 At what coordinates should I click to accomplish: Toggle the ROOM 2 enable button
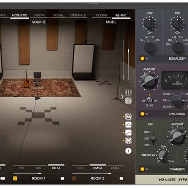point(74,179)
